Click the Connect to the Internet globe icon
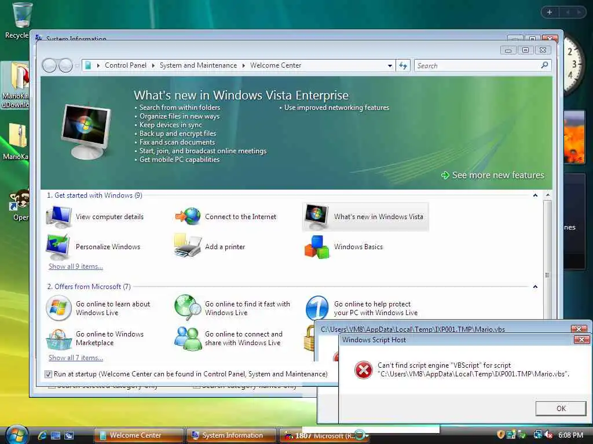The image size is (593, 444). pos(188,217)
